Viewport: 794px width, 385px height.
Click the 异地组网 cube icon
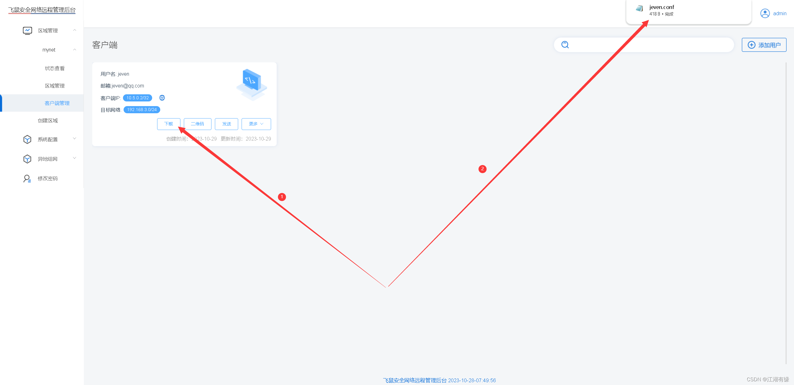coord(27,159)
